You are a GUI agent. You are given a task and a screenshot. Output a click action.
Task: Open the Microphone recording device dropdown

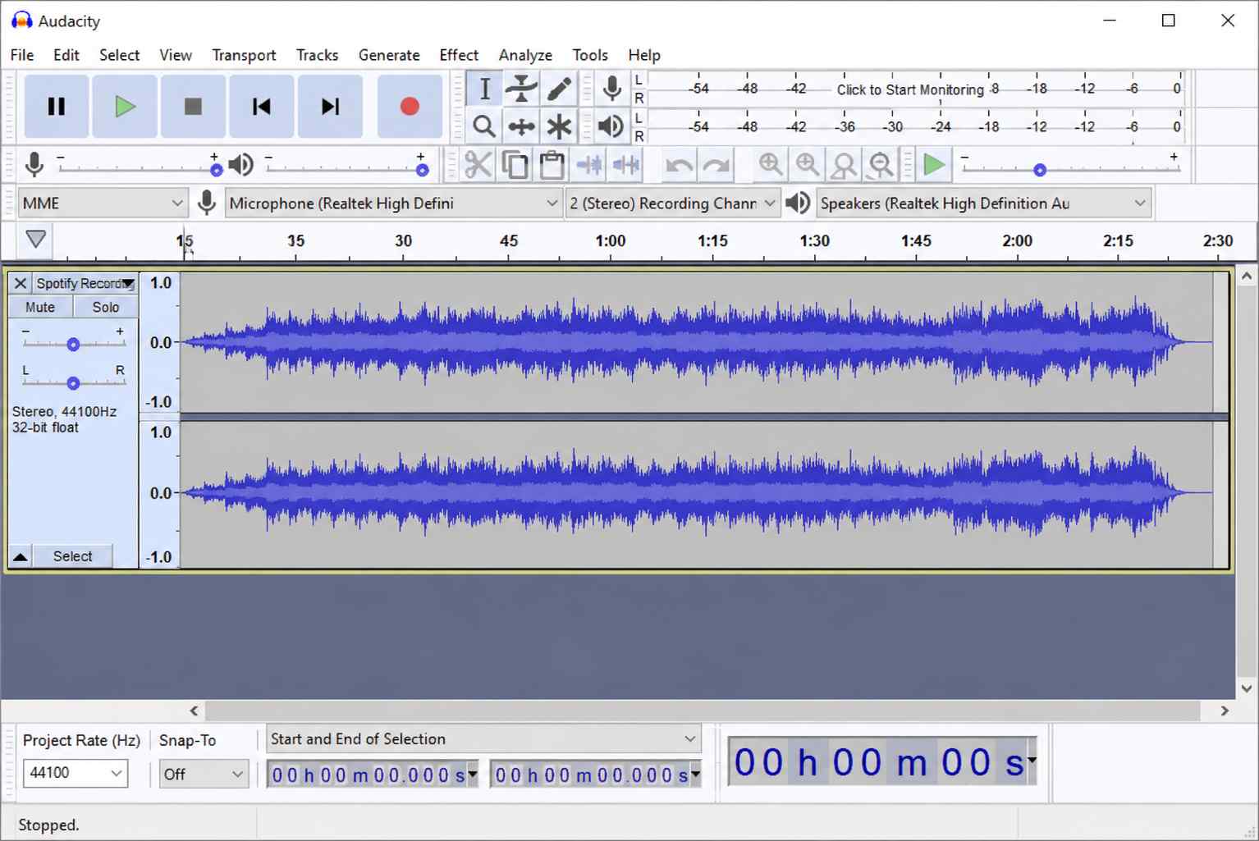click(393, 203)
